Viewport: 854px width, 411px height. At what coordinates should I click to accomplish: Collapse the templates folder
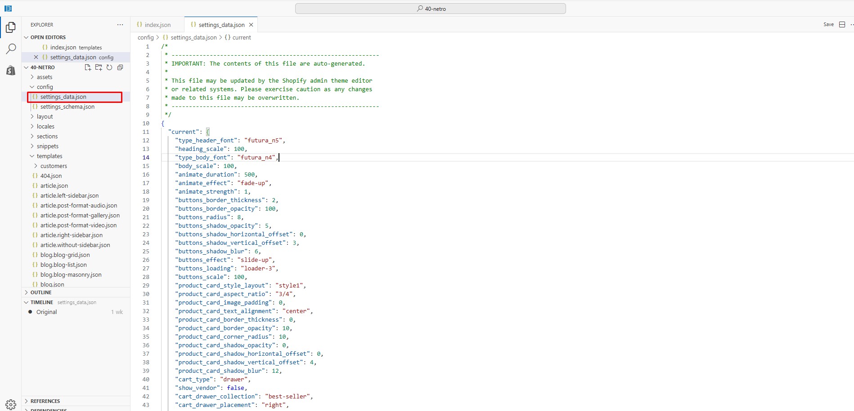pyautogui.click(x=49, y=156)
